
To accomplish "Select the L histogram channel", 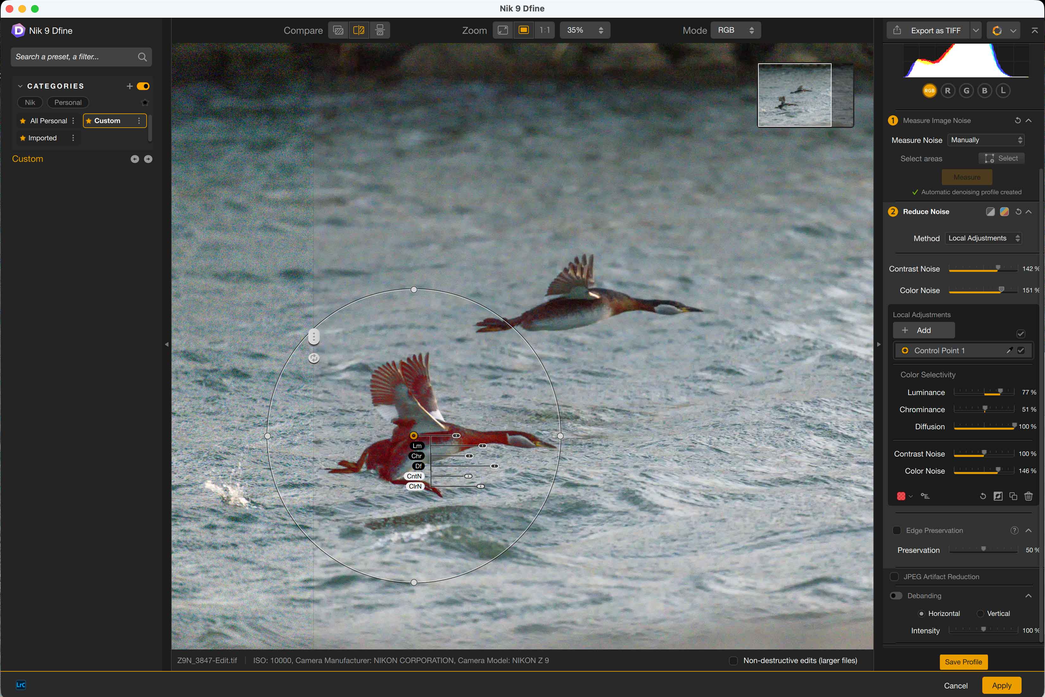I will pos(1003,91).
